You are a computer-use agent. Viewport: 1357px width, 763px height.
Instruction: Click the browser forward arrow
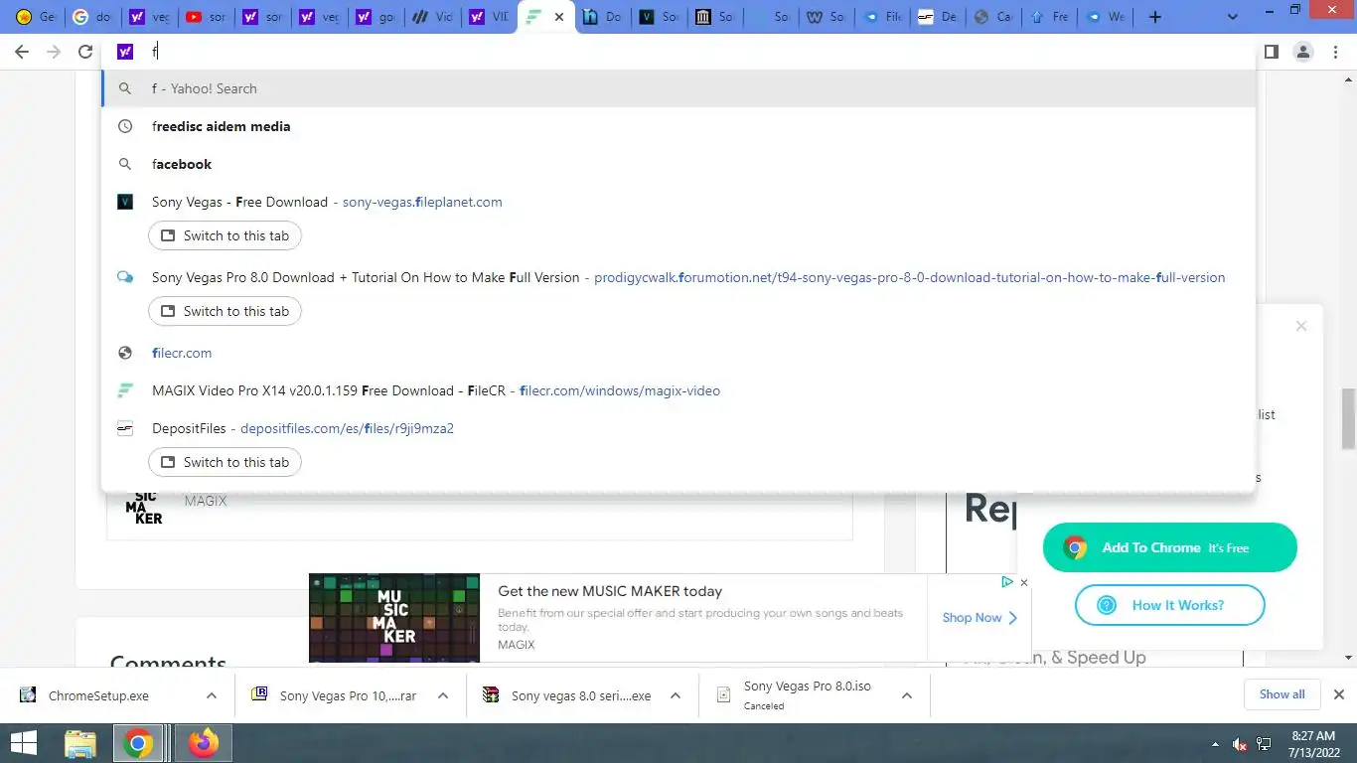54,52
